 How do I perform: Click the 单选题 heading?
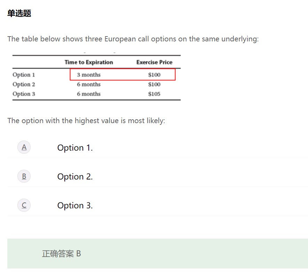pos(19,13)
